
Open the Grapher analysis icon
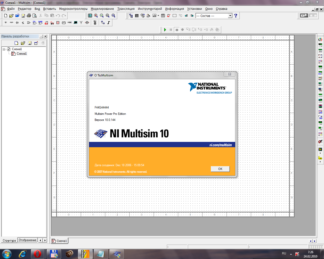pos(154,16)
